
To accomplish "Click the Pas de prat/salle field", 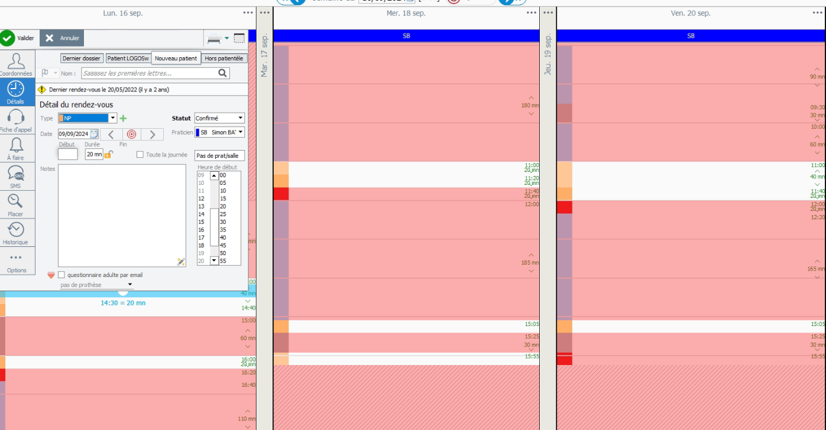I will 219,155.
